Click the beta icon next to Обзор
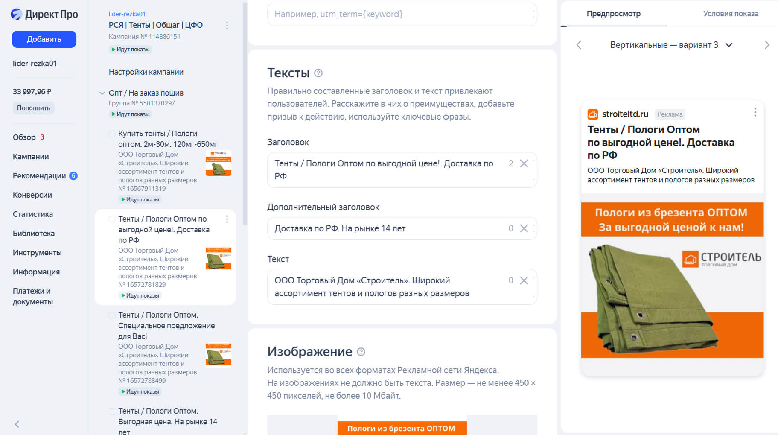778x435 pixels. [x=42, y=137]
